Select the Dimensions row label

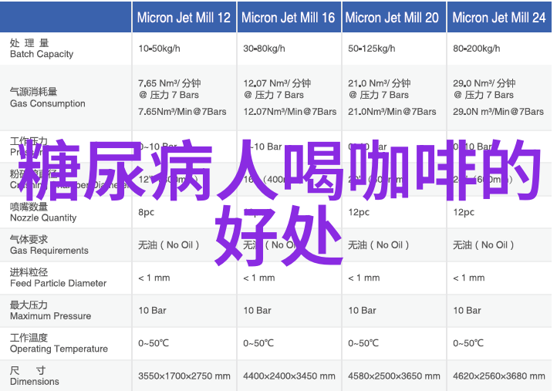point(35,376)
